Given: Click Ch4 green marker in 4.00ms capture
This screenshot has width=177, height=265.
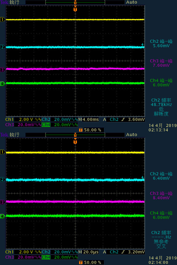Looking at the screenshot, I should 2,83.
